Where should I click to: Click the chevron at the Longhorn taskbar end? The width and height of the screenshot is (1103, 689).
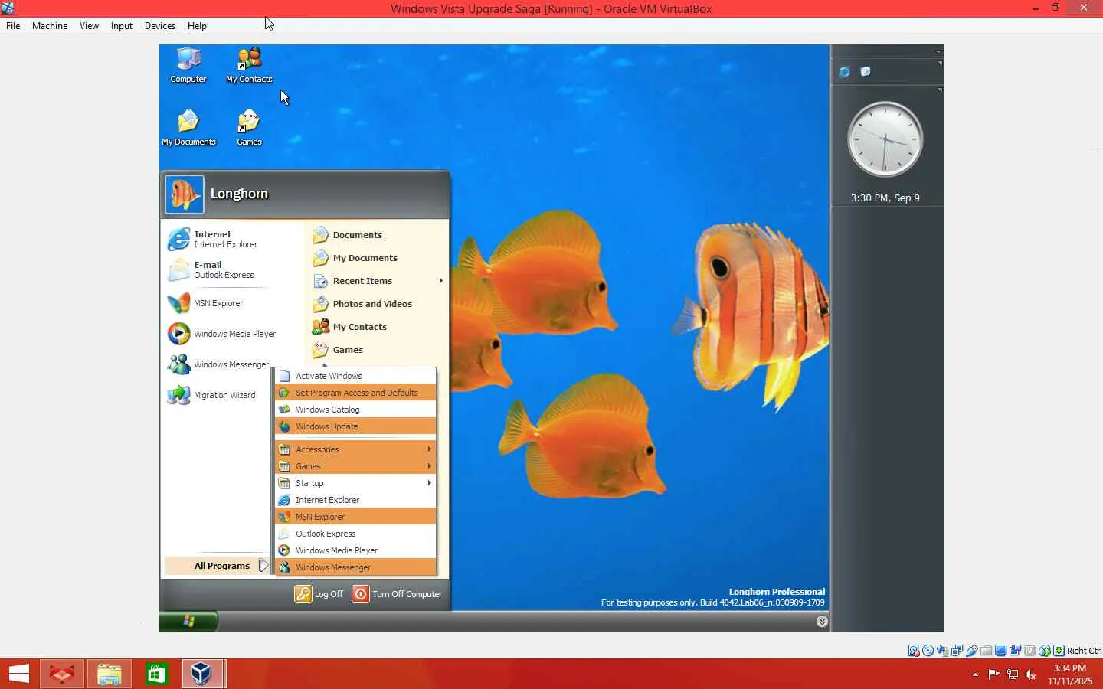(822, 622)
